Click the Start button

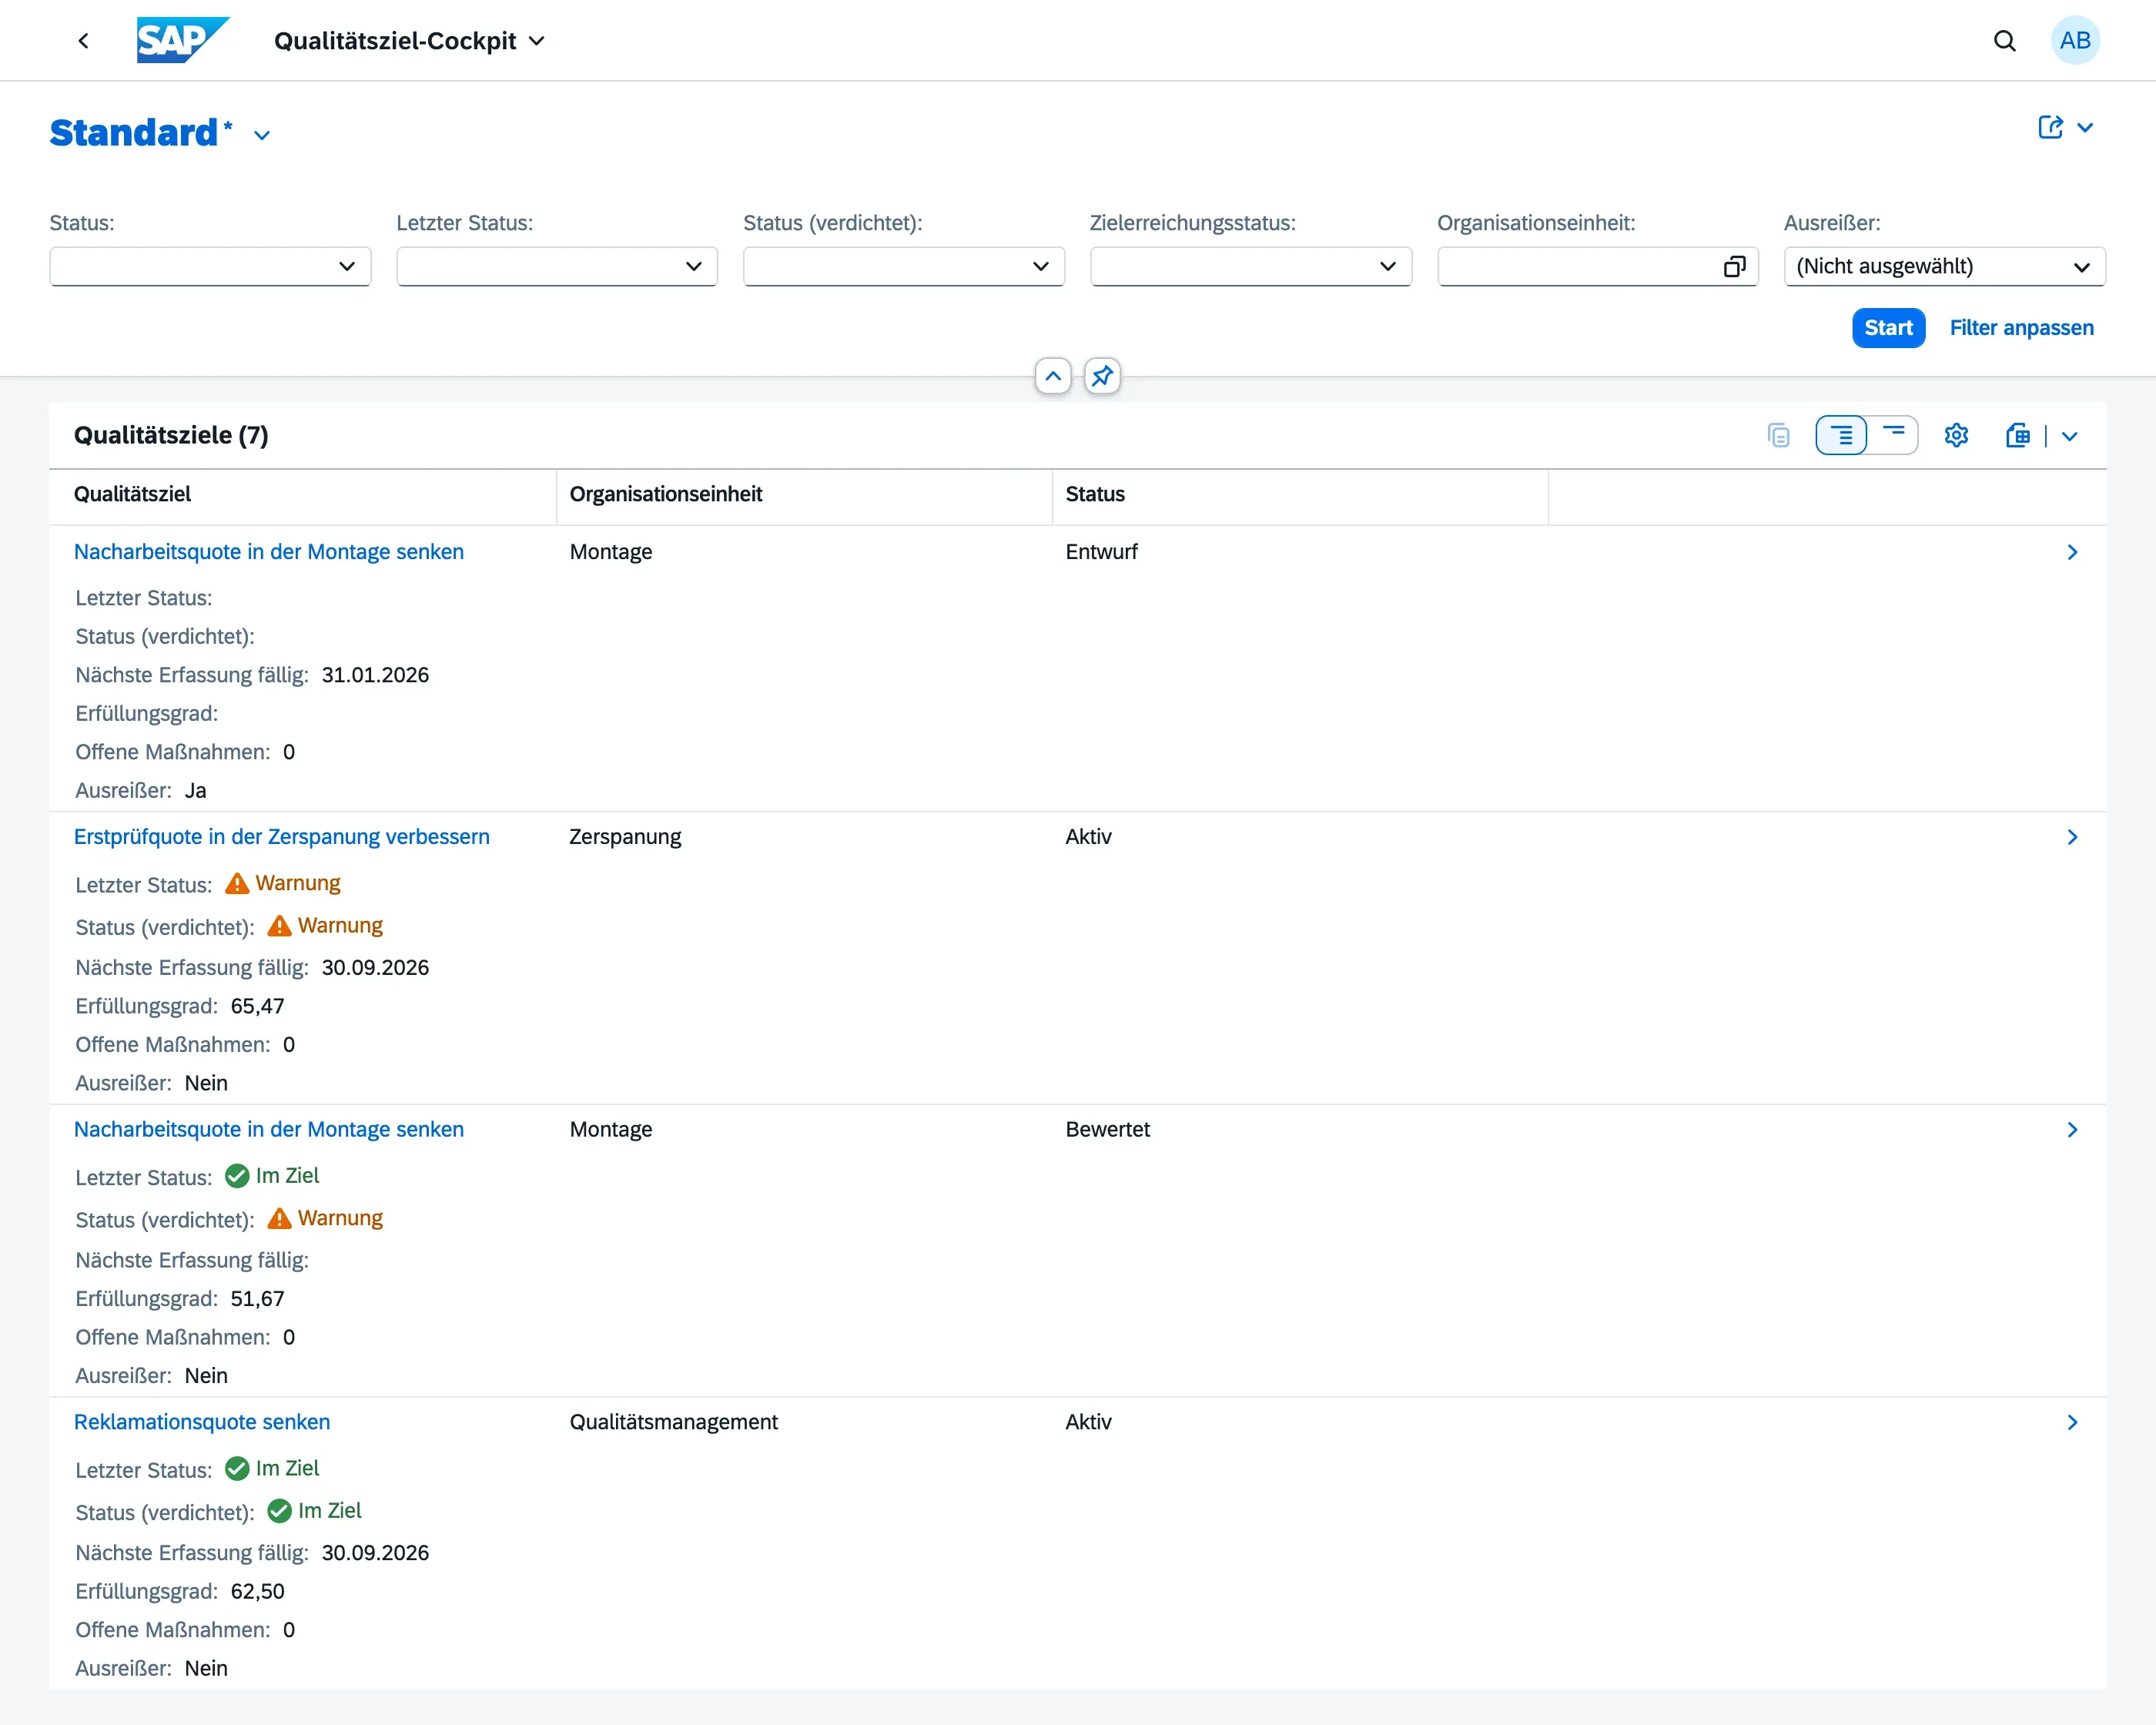click(x=1888, y=328)
